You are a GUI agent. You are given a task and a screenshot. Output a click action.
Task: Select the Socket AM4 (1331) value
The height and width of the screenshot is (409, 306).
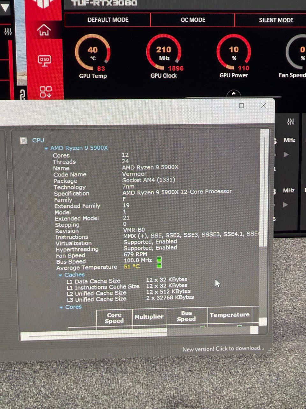pos(149,180)
